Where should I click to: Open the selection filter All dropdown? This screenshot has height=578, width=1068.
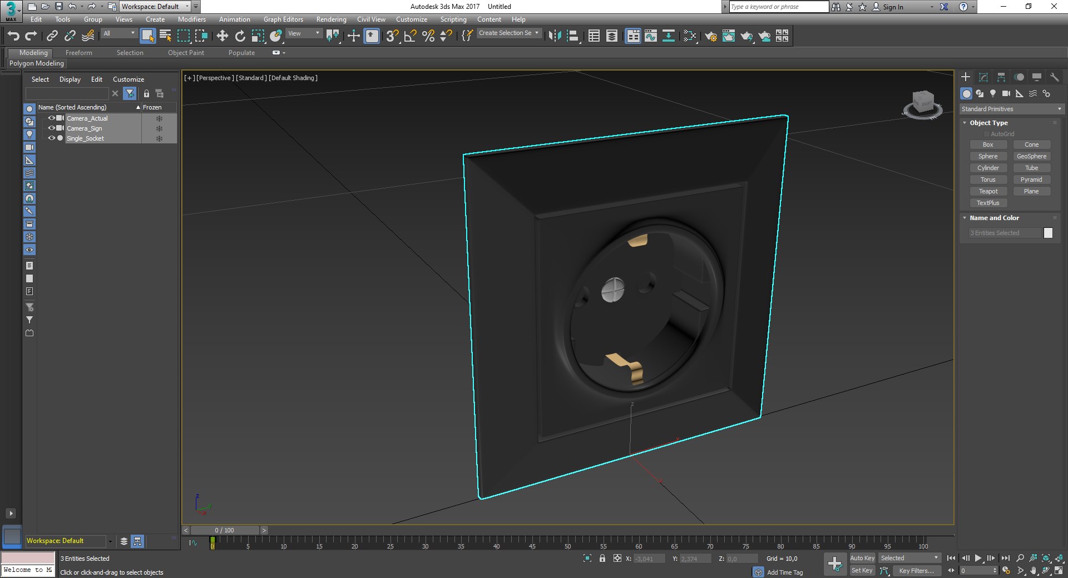click(x=119, y=34)
